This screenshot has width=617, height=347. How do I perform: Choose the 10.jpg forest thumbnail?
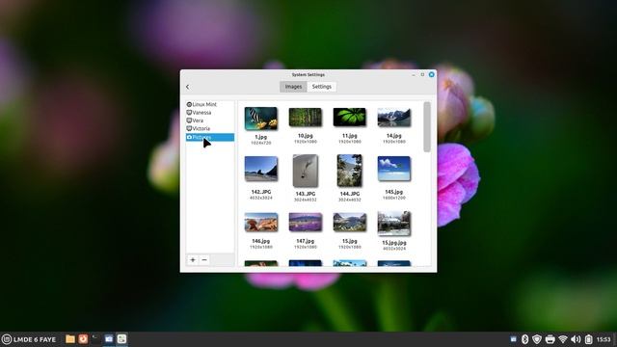[306, 118]
